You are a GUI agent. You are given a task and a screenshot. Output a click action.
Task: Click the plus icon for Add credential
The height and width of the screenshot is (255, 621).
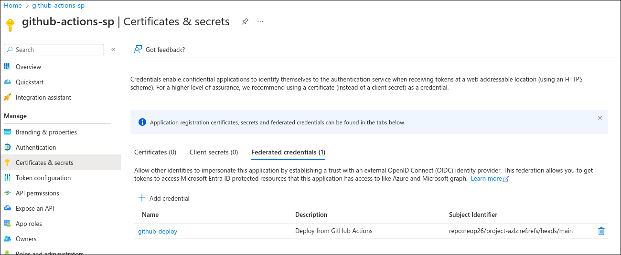[142, 198]
